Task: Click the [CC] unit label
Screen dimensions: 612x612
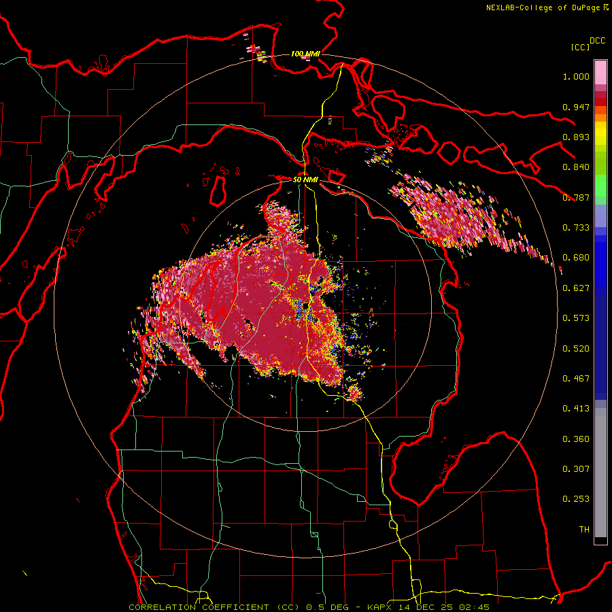Action: pos(580,47)
